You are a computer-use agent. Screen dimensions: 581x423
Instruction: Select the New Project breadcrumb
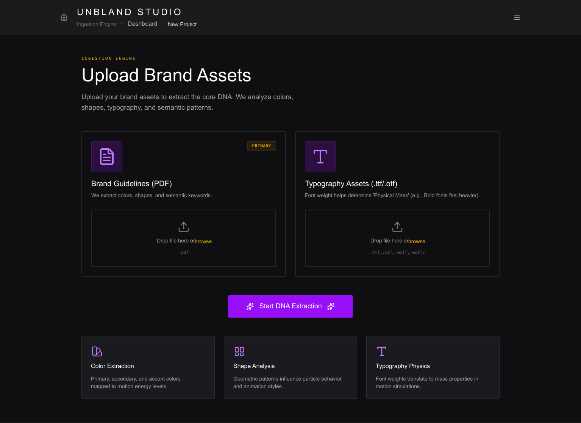point(182,24)
